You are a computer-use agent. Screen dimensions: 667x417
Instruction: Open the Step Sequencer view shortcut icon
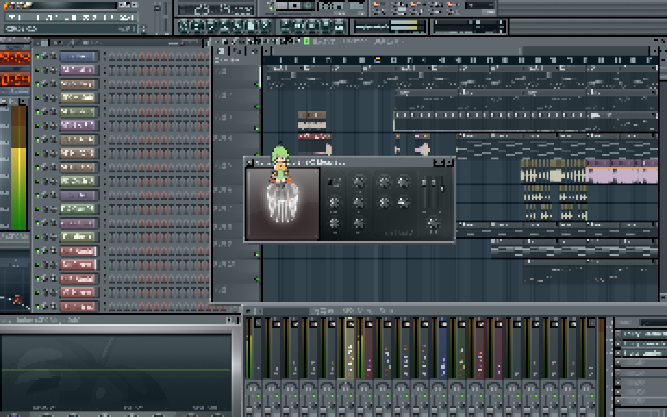point(299,26)
